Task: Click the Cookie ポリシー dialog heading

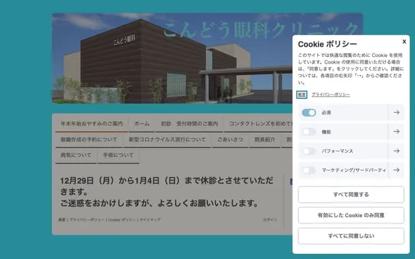Action: [327, 44]
